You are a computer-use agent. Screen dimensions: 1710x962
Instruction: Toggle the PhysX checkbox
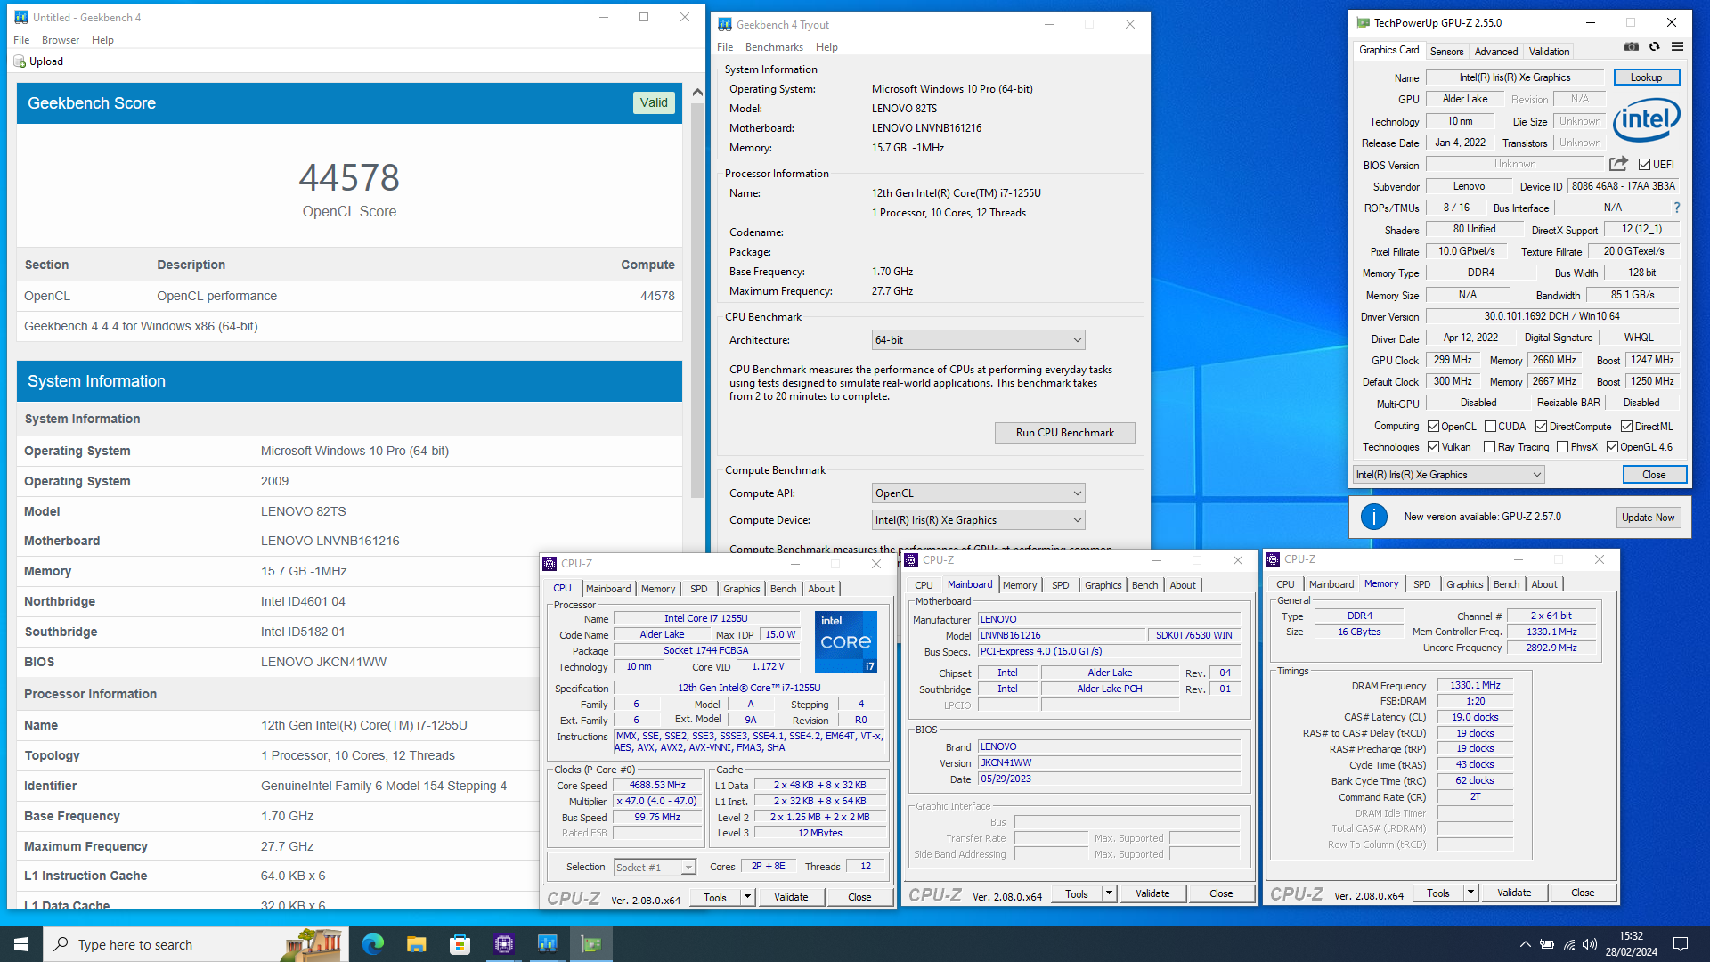click(x=1562, y=447)
